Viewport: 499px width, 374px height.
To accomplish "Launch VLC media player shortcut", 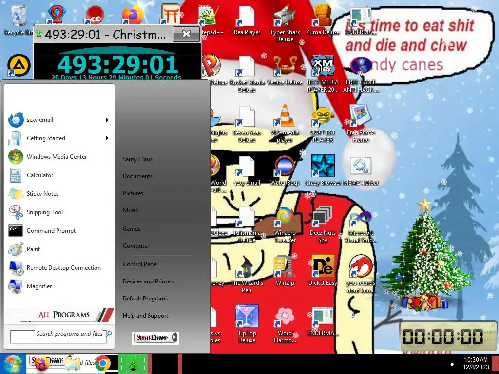I will [x=285, y=124].
